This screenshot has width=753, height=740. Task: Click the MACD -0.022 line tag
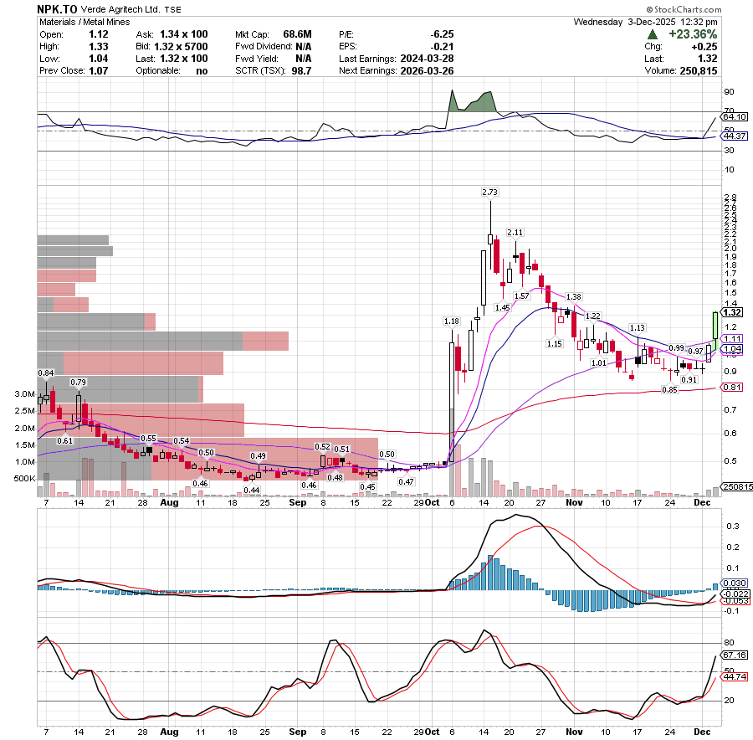[736, 594]
